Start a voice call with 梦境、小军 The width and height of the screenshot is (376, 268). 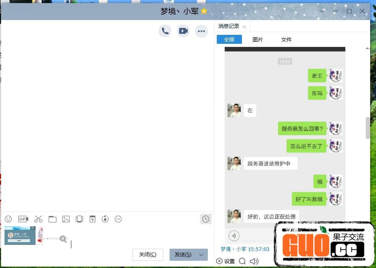[165, 31]
